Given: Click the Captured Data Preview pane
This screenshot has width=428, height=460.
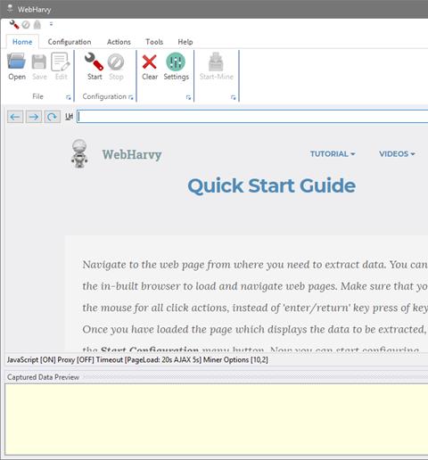Looking at the screenshot, I should (x=217, y=419).
